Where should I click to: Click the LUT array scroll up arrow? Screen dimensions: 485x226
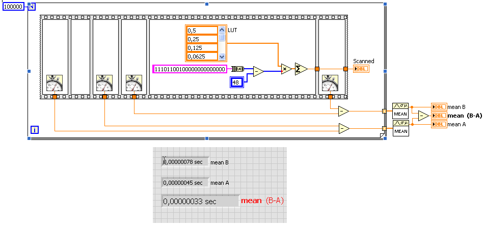click(222, 30)
